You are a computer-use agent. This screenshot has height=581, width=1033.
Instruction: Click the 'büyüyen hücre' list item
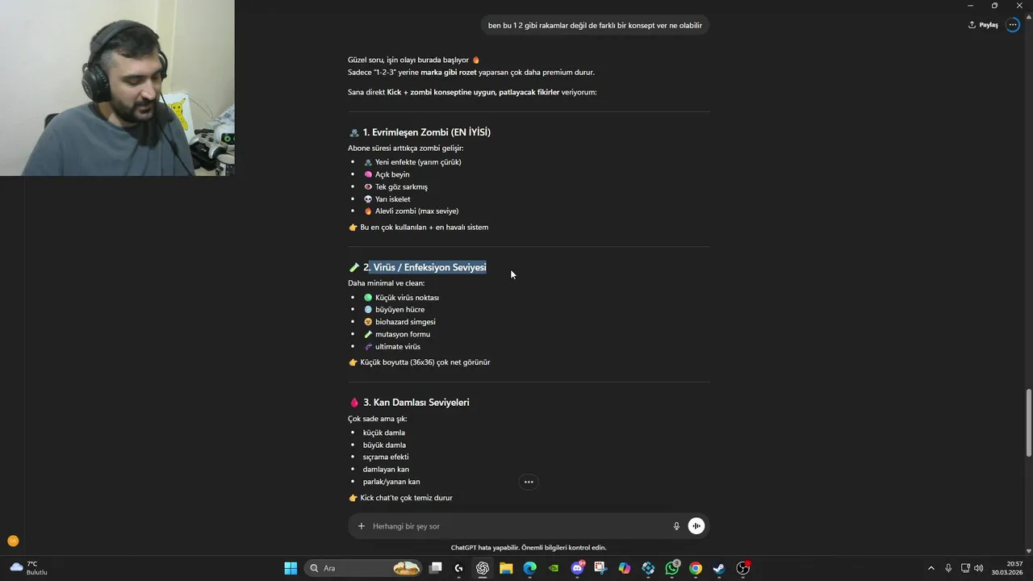[x=399, y=310]
